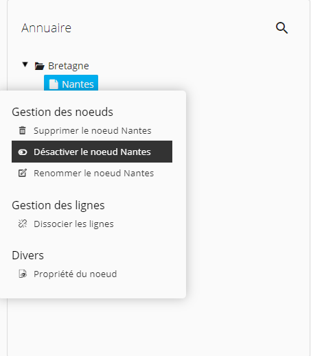Image resolution: width=311 pixels, height=356 pixels.
Task: Click the Gestion des lignes heading
Action: tap(58, 205)
